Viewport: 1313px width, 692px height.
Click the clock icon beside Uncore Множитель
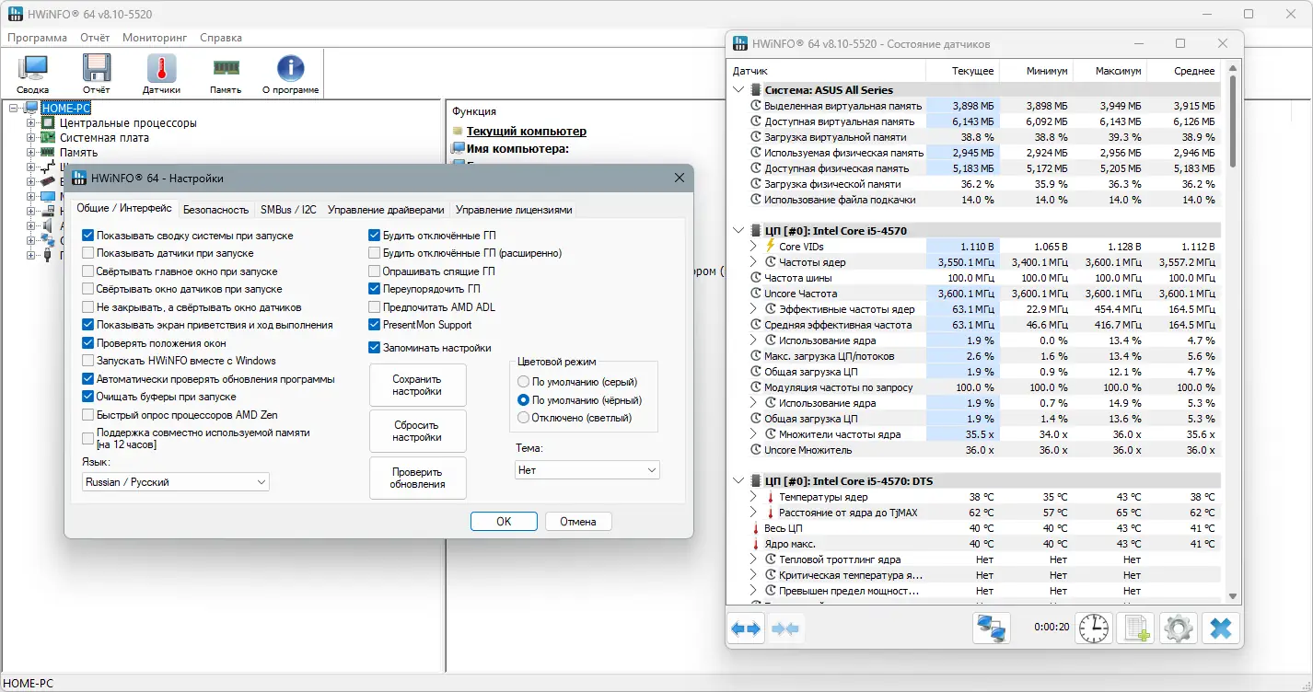(757, 450)
